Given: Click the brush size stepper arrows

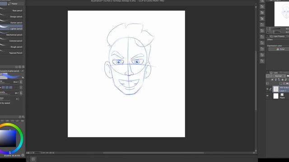Looking at the screenshot, I should (x=18, y=82).
